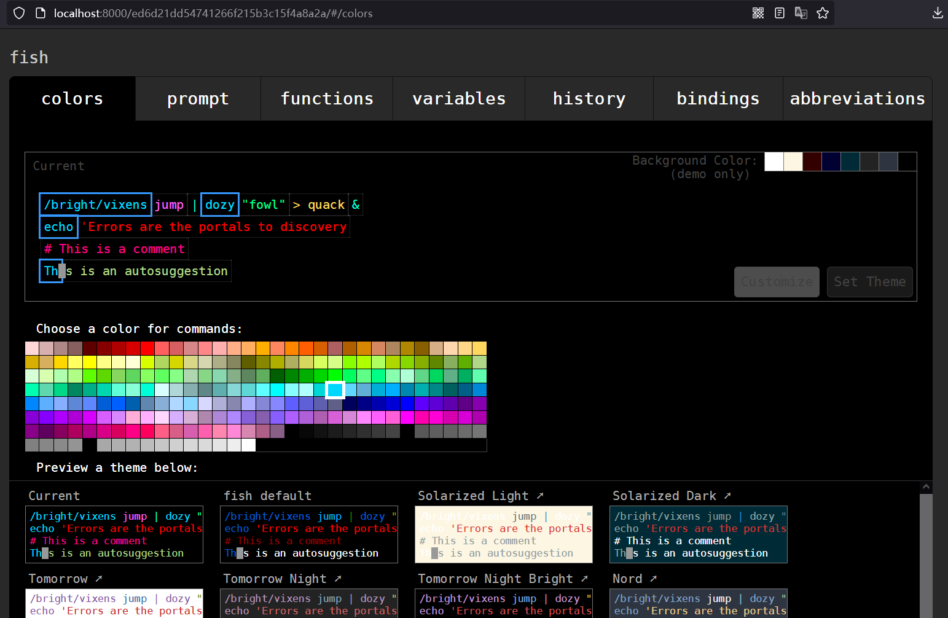Image resolution: width=948 pixels, height=618 pixels.
Task: Pick the white background color demo swatch
Action: pos(774,161)
